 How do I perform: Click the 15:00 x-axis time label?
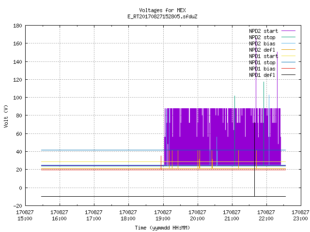tap(25, 218)
